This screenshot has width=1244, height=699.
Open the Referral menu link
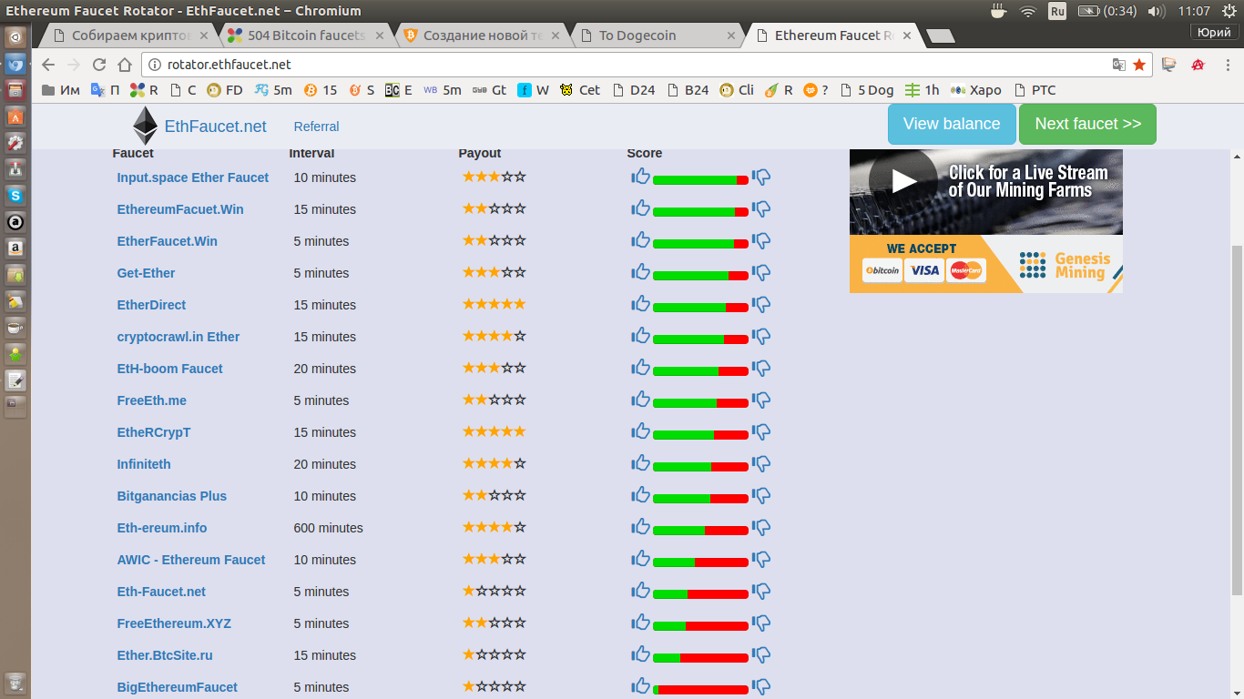tap(316, 127)
